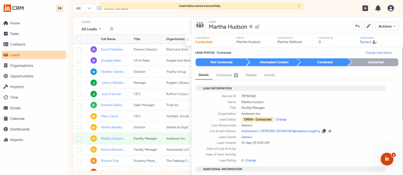Switch to the Related tab

pyautogui.click(x=251, y=75)
